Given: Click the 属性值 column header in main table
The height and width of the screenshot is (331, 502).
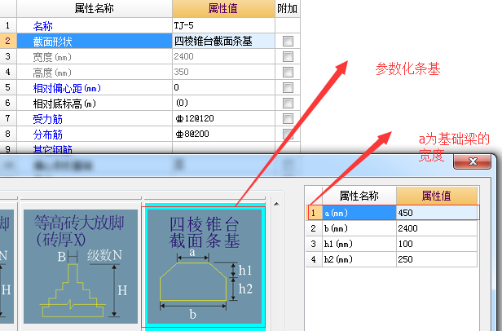Looking at the screenshot, I should pyautogui.click(x=223, y=9).
